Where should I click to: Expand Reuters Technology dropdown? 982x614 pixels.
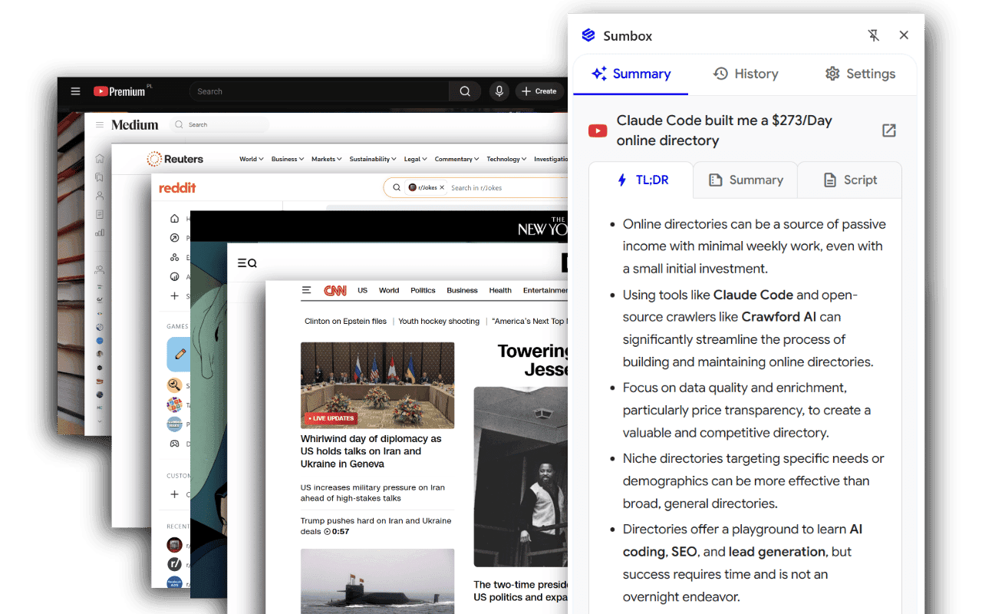pos(506,159)
